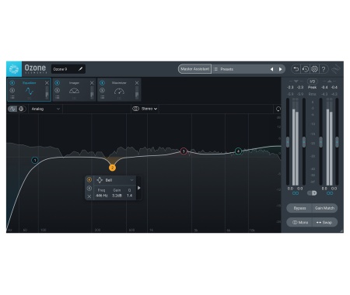This screenshot has width=350, height=295.
Task: Remove the Equalizer module with its X
Action: point(47,83)
